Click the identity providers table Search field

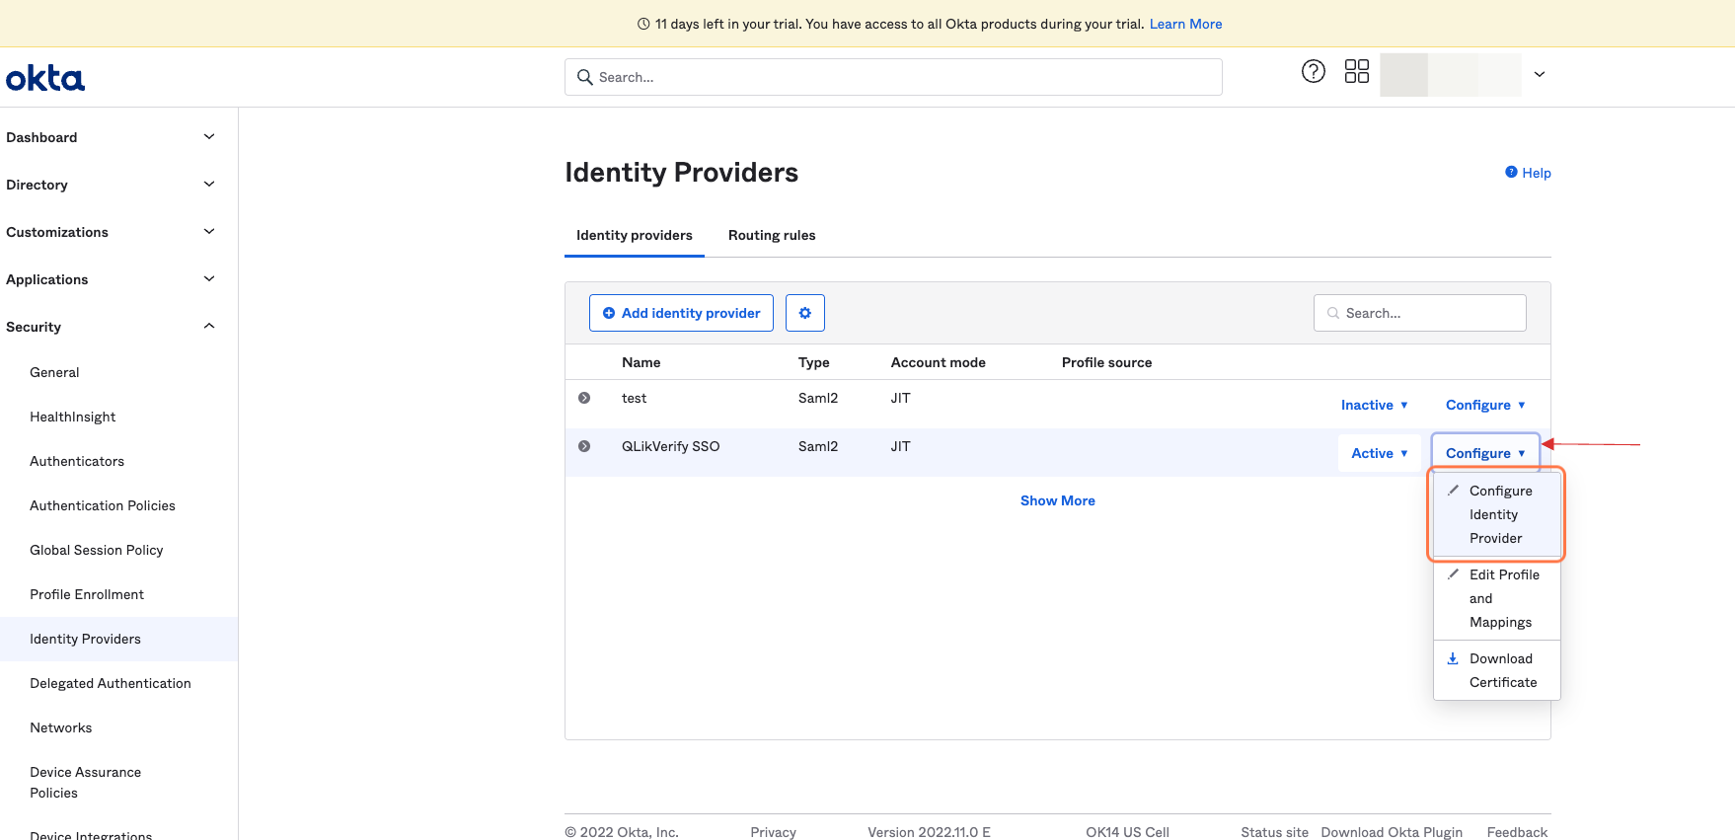pos(1419,313)
